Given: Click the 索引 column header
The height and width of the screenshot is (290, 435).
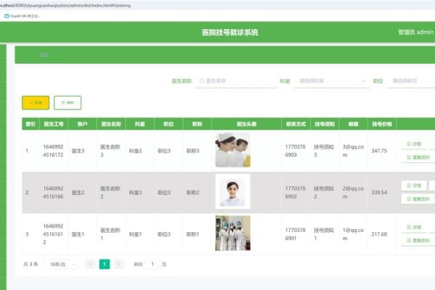Looking at the screenshot, I should point(30,124).
